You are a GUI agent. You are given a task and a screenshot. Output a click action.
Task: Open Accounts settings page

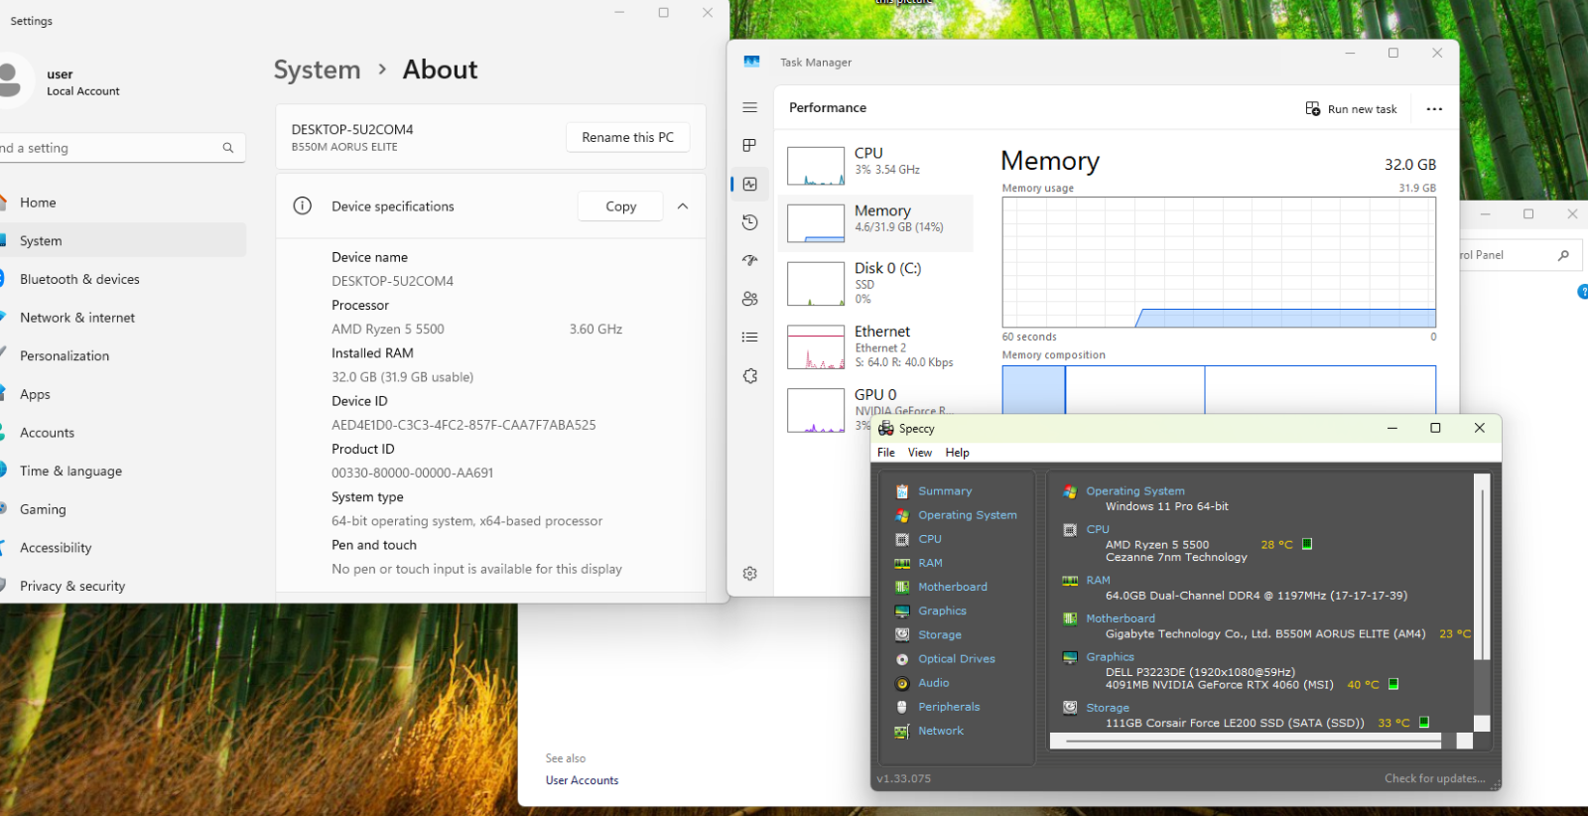(x=123, y=433)
